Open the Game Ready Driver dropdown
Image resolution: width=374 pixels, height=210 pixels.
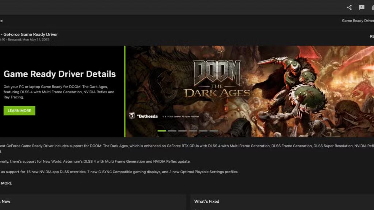coord(358,21)
